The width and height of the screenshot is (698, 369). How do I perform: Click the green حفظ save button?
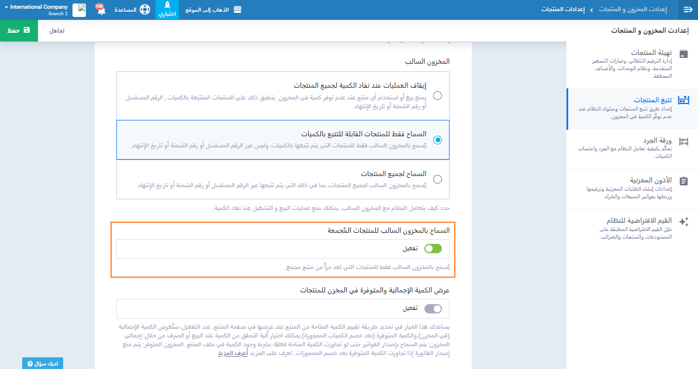click(x=19, y=30)
